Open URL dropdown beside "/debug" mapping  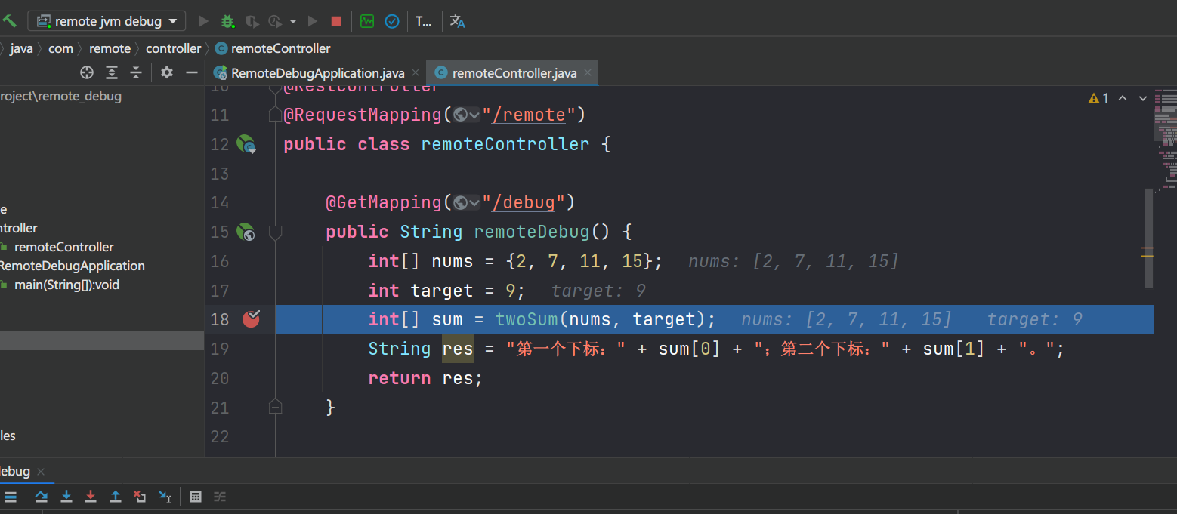(467, 203)
